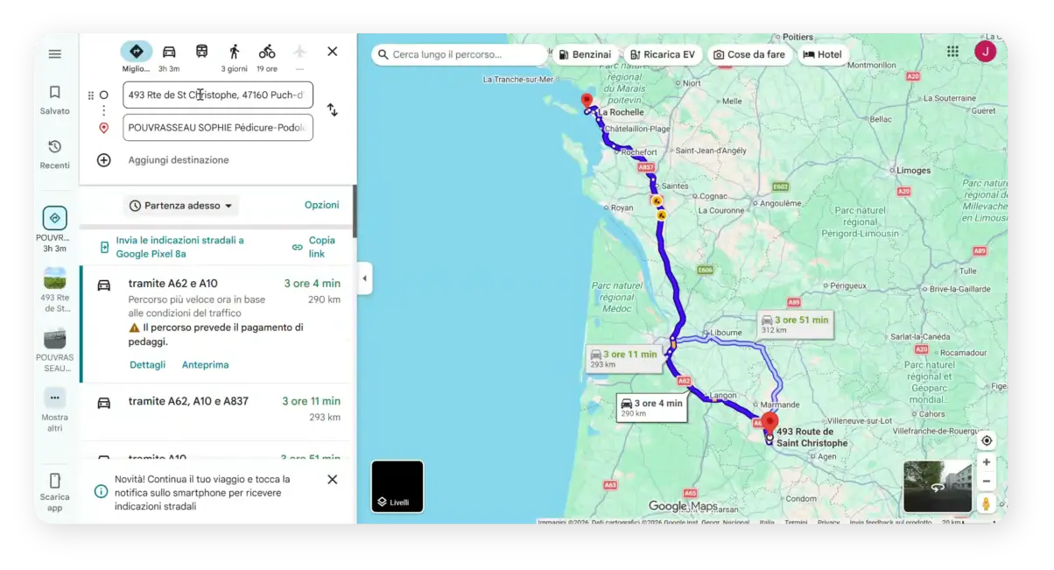Switch to cycling mode 19 ore
1054x570 pixels.
267,57
